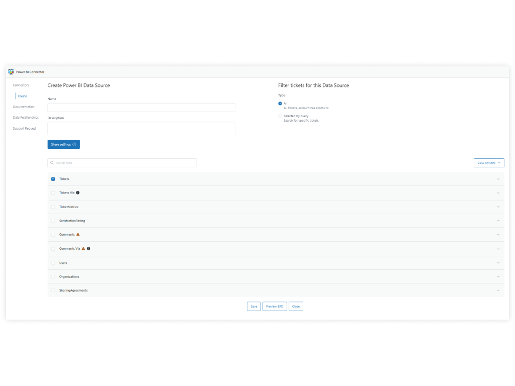Click the Power BI Connector app icon
The image size is (515, 386).
pos(10,71)
